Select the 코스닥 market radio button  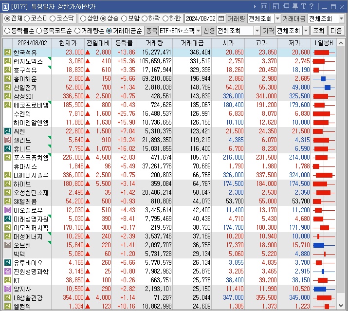pyautogui.click(x=53, y=18)
